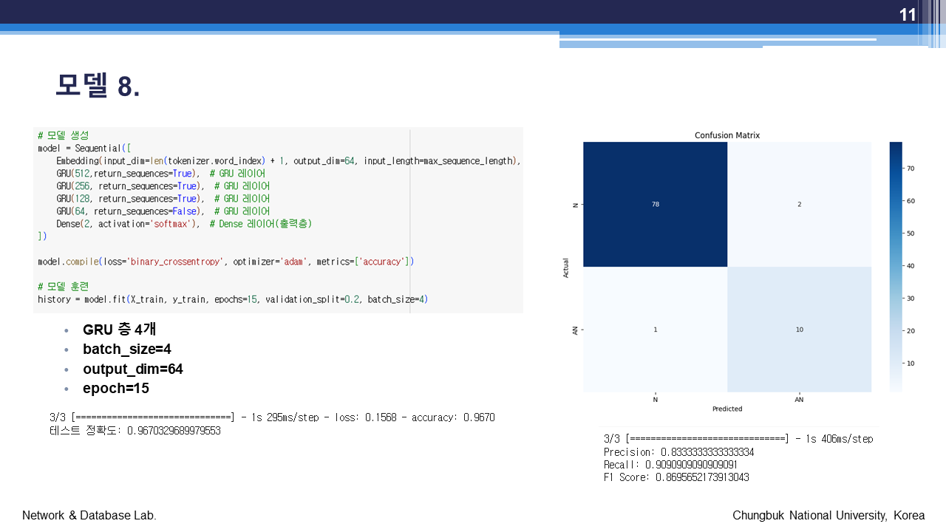Click the 'Network & Database Lab.' footer
The image size is (946, 532).
89,515
